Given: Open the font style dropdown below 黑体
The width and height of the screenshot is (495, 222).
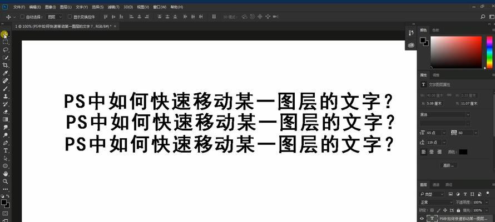Looking at the screenshot, I should click(x=445, y=123).
